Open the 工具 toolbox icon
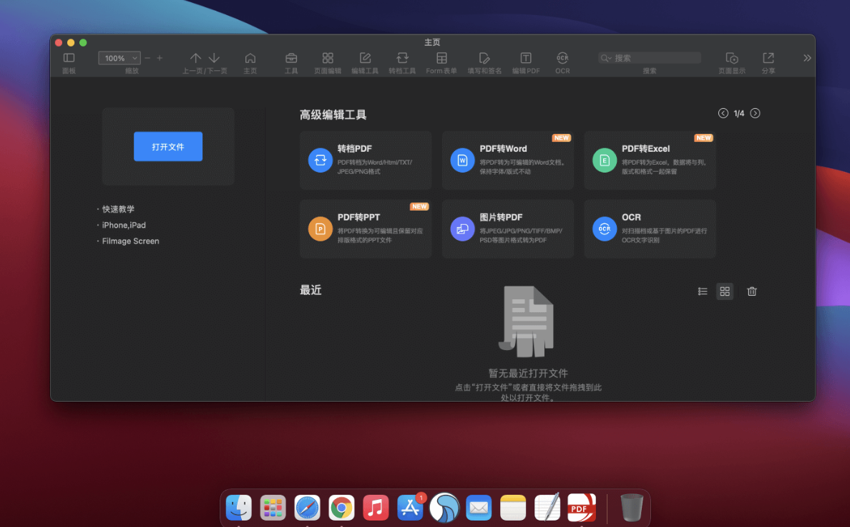850x527 pixels. coord(291,59)
